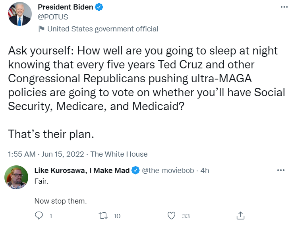
Task: Visit the @POTUS handle
Action: point(52,17)
